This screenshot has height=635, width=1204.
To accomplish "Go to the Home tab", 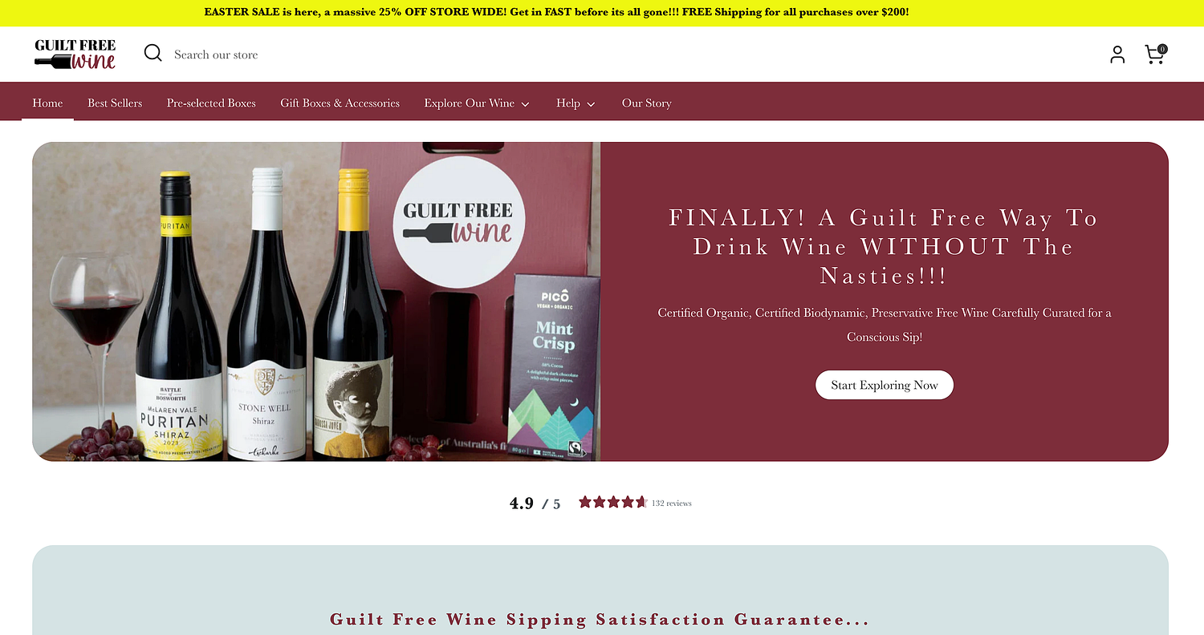I will tap(47, 103).
